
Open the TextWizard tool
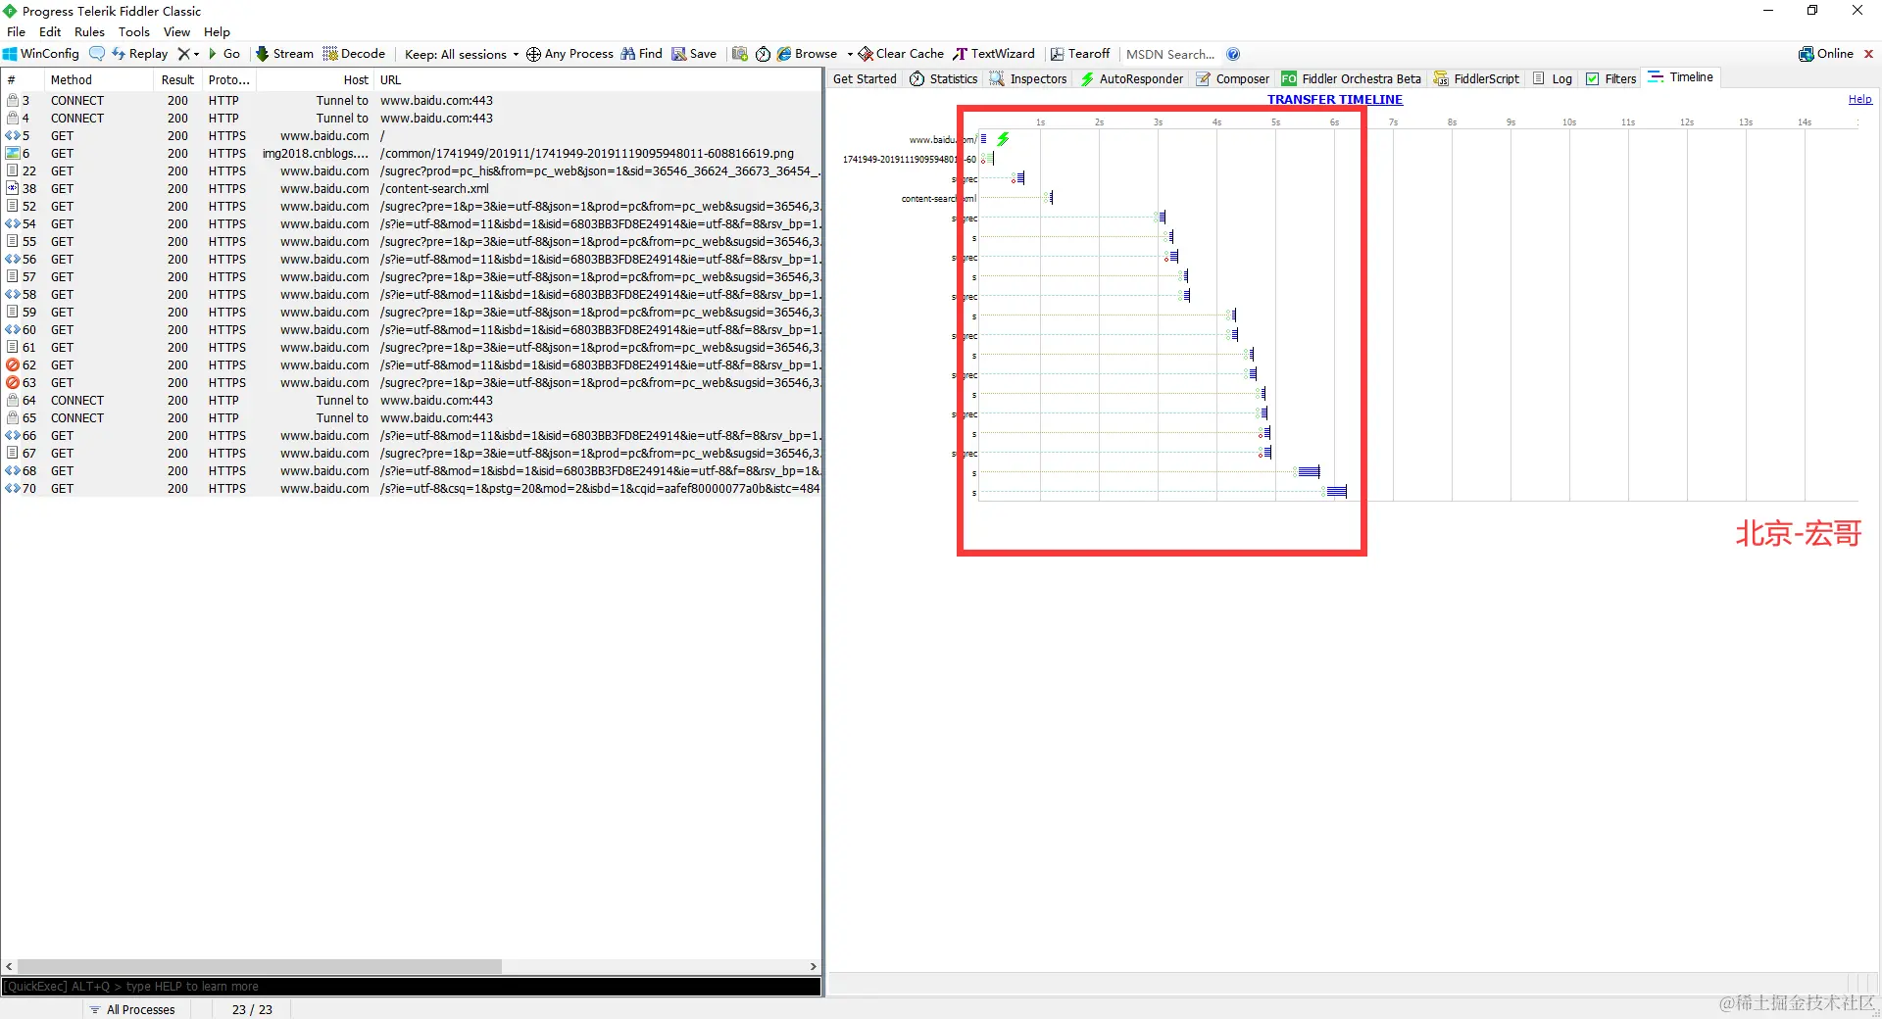[x=994, y=54]
